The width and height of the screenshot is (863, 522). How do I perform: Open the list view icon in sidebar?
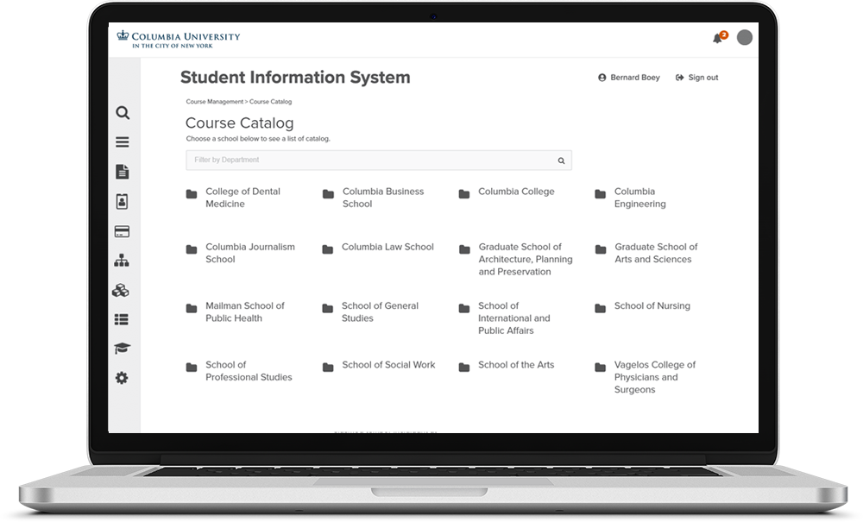(122, 319)
